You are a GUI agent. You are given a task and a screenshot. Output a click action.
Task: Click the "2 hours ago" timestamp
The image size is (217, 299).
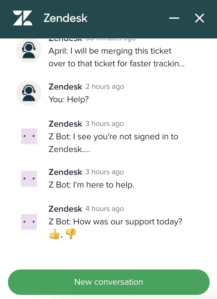[x=105, y=87]
